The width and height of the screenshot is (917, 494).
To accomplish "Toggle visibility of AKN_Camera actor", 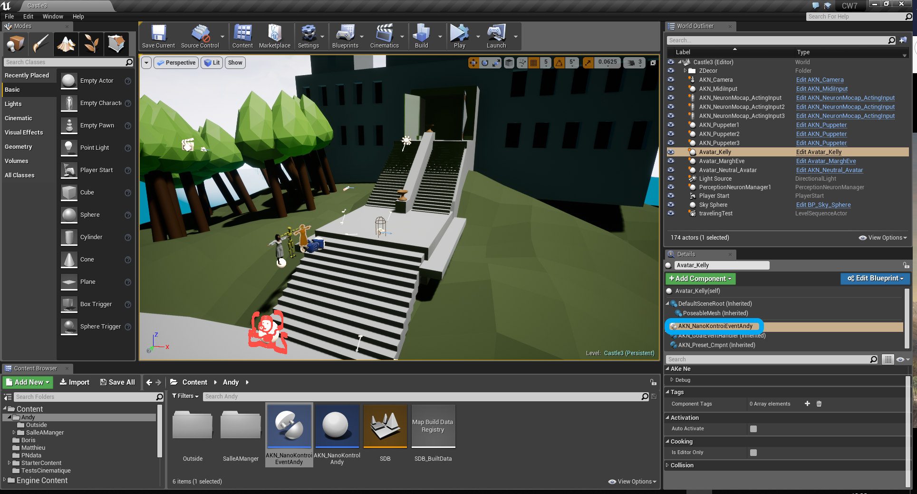I will click(x=671, y=80).
